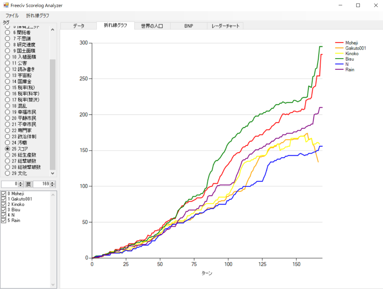This screenshot has width=383, height=289.
Task: Click the tag list scrollbar thumb
Action: (53, 115)
